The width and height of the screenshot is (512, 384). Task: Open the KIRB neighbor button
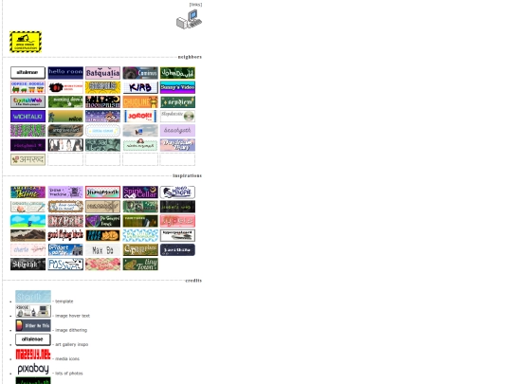click(x=140, y=87)
